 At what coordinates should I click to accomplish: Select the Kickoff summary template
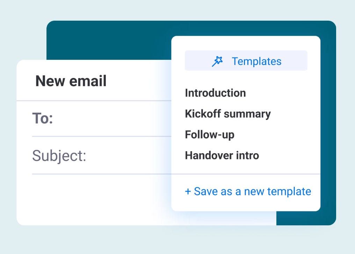pyautogui.click(x=228, y=114)
